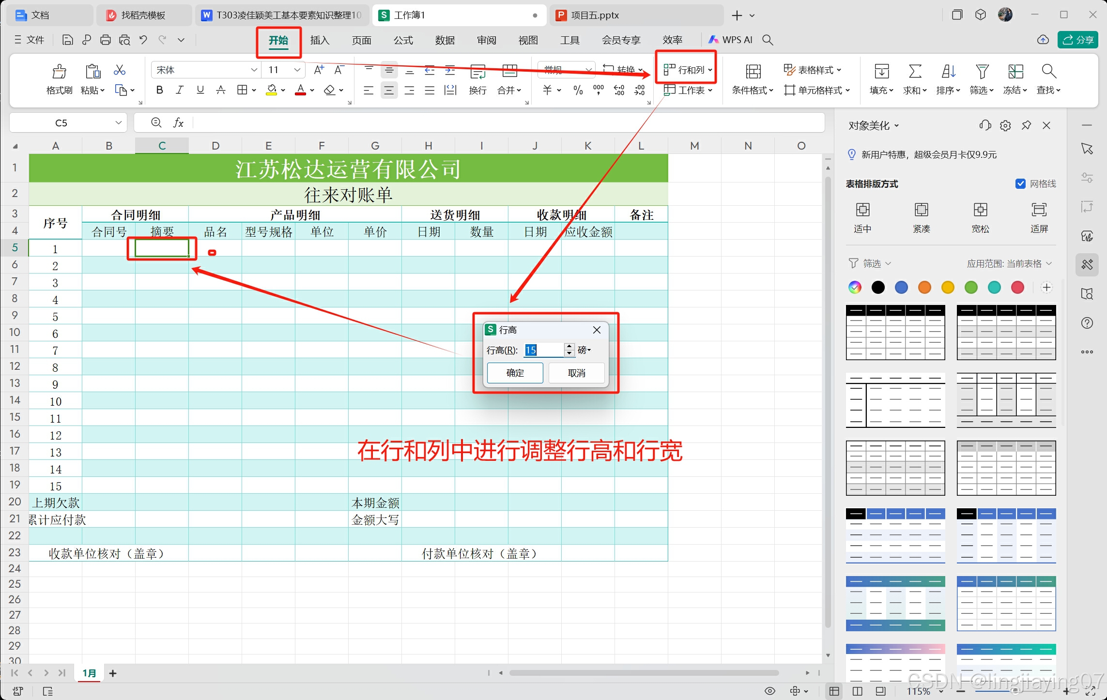
Task: Select the orange color swatch
Action: pyautogui.click(x=924, y=288)
